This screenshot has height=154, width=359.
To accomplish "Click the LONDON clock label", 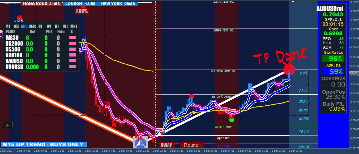I will 80,4.
